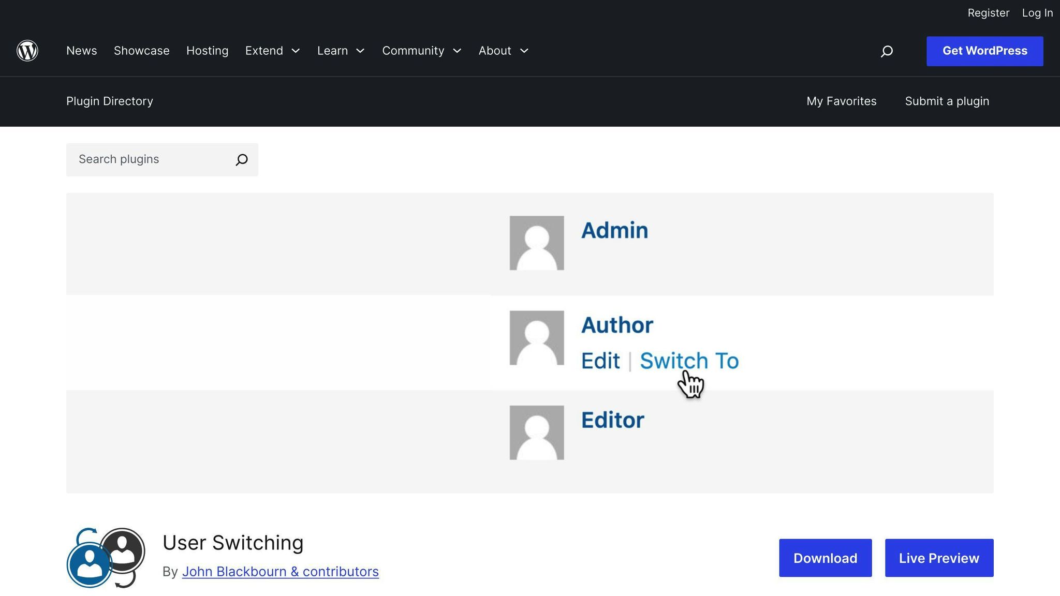Image resolution: width=1060 pixels, height=596 pixels.
Task: Open the User Switching plugin icon
Action: tap(106, 558)
